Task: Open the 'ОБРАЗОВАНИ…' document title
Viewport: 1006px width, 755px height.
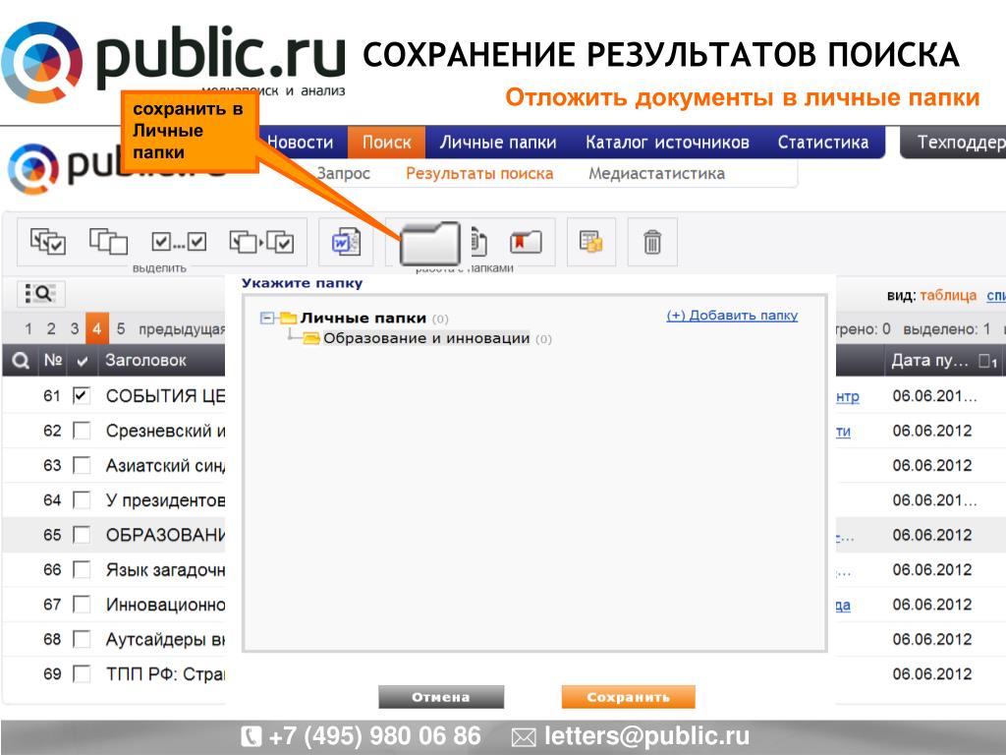Action: click(x=165, y=535)
